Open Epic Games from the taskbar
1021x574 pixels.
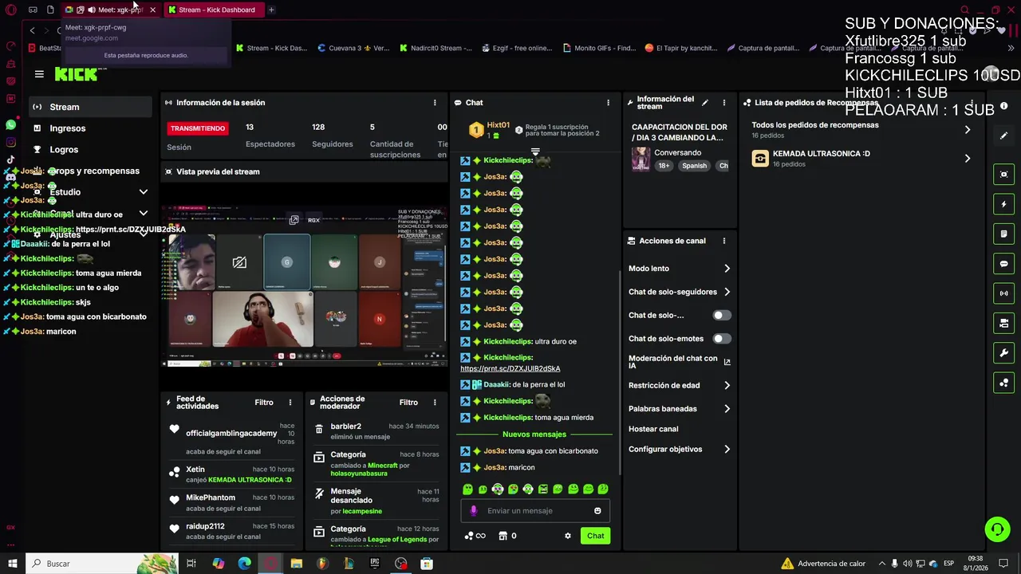click(375, 564)
